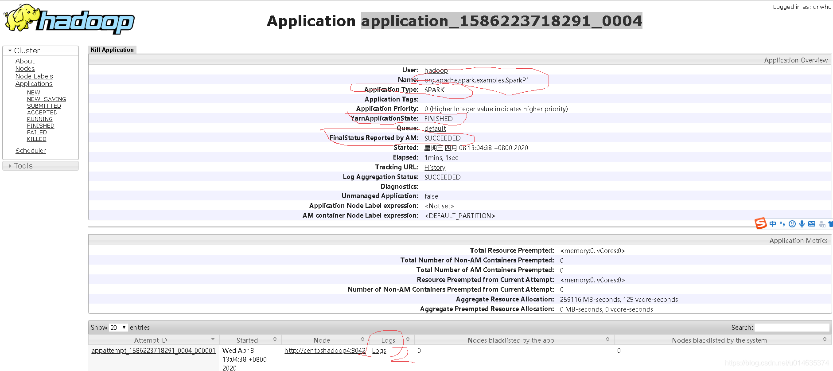833x371 pixels.
Task: Click the IME user account icon
Action: (x=822, y=224)
